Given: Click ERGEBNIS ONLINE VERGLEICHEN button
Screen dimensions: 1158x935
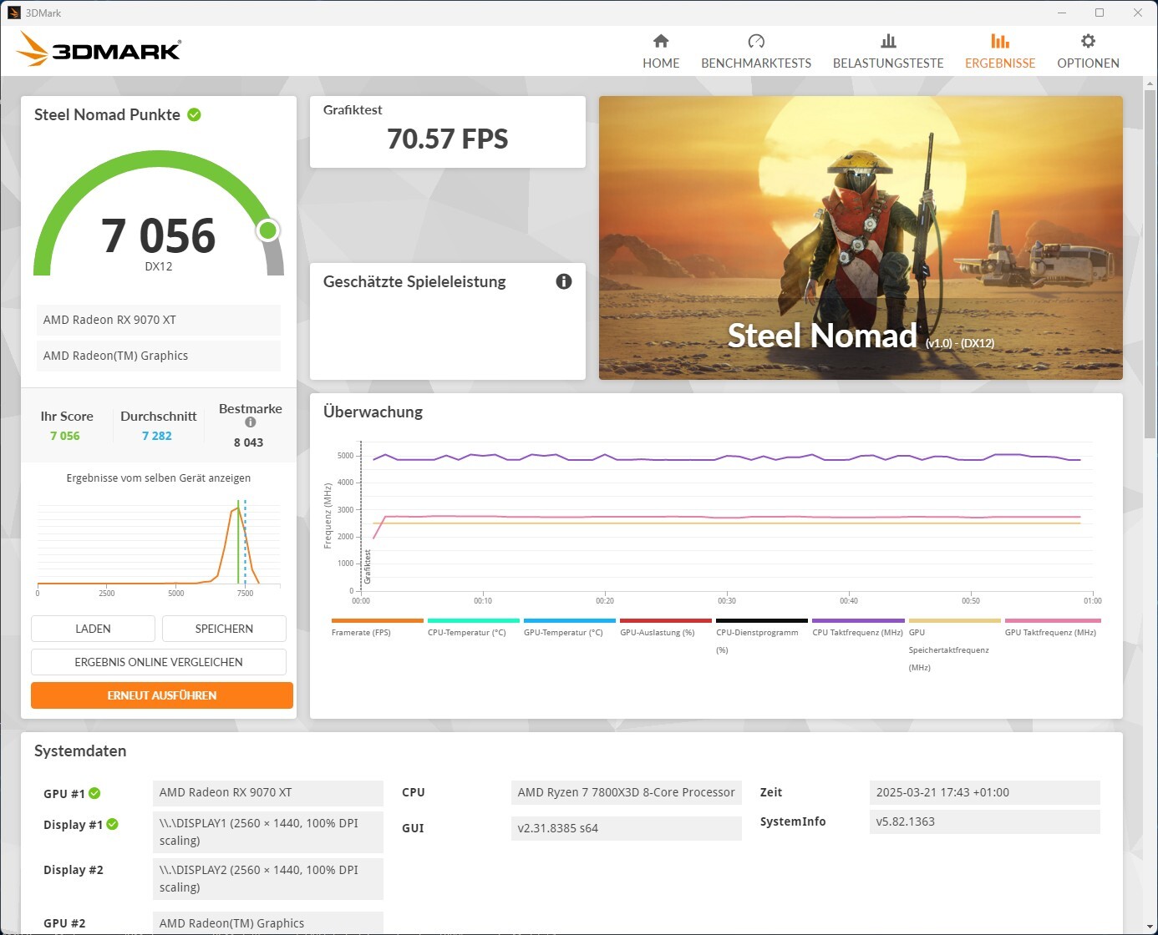Looking at the screenshot, I should click(159, 662).
